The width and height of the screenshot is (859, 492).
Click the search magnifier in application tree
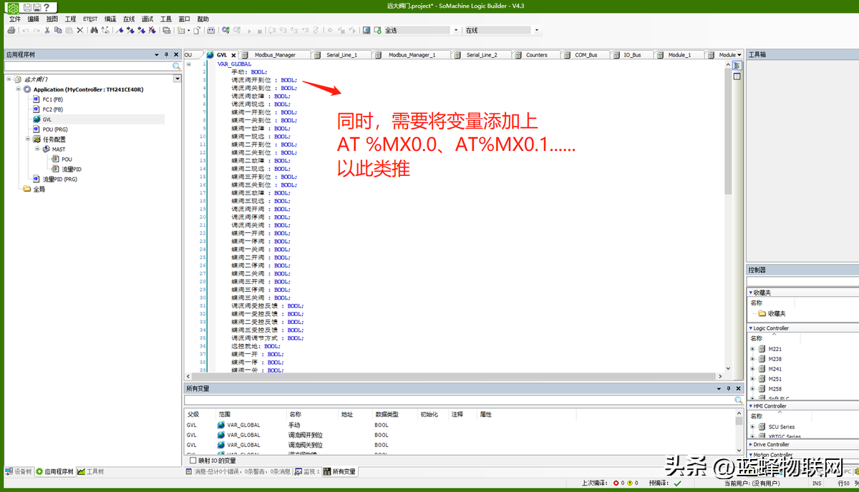176,66
